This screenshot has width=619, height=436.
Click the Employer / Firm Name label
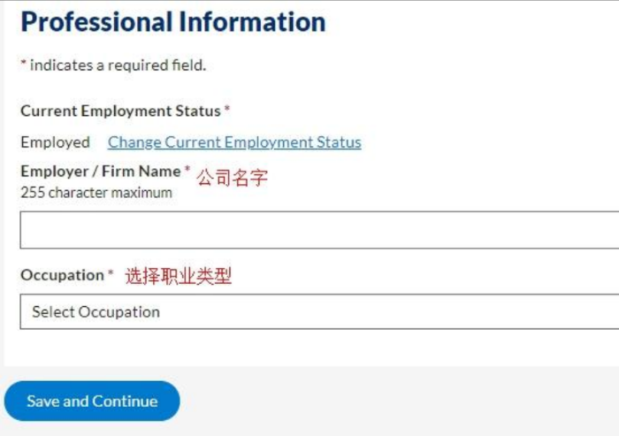coord(101,172)
